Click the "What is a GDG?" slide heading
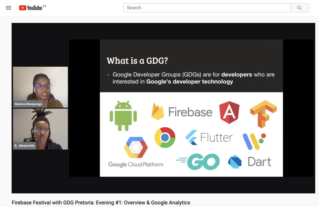 pos(137,61)
